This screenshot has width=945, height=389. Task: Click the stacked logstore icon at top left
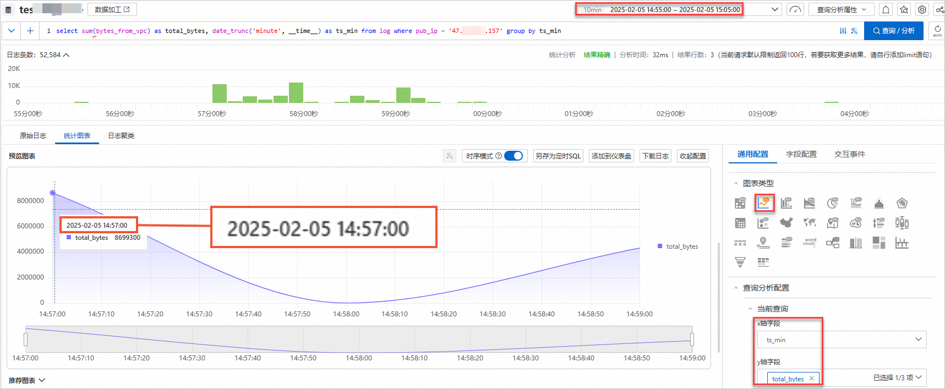click(8, 10)
